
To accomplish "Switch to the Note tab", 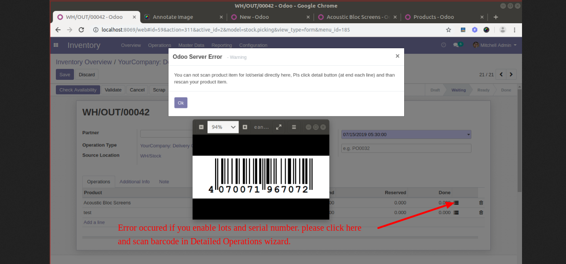I will point(164,182).
